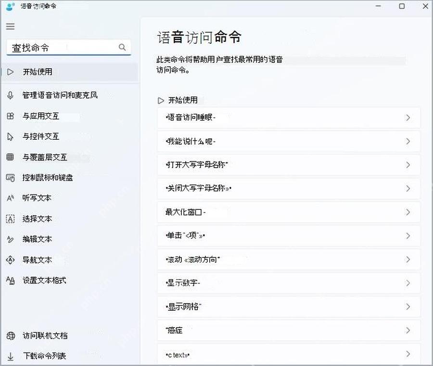433x366 pixels.
Task: Click the microphone icon for 管理语音访问和麦克风
Action: click(x=10, y=96)
